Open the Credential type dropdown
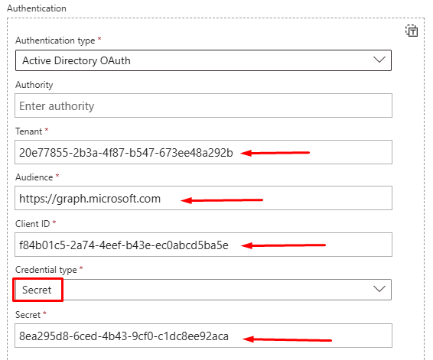The image size is (433, 360). (203, 290)
